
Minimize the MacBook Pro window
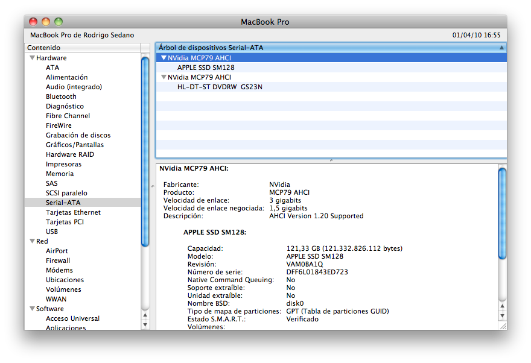pyautogui.click(x=46, y=22)
